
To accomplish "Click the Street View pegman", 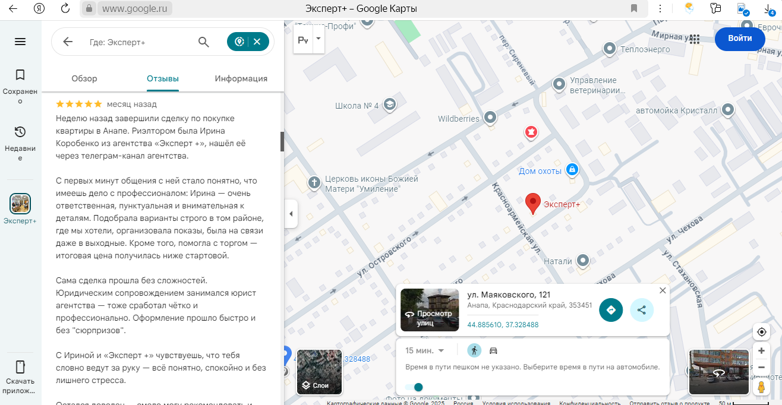I will [761, 387].
